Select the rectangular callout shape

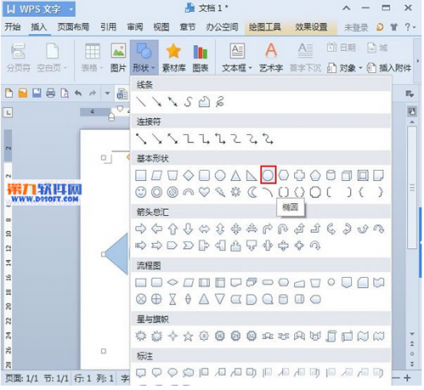coord(141,372)
